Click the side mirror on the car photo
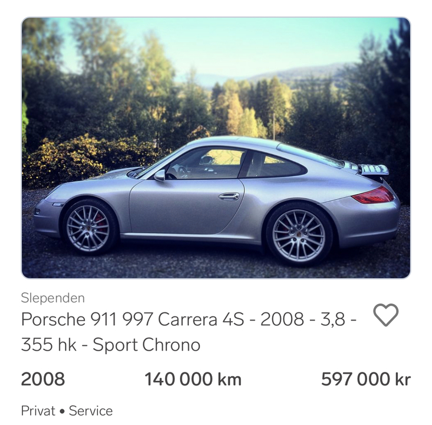 159,175
